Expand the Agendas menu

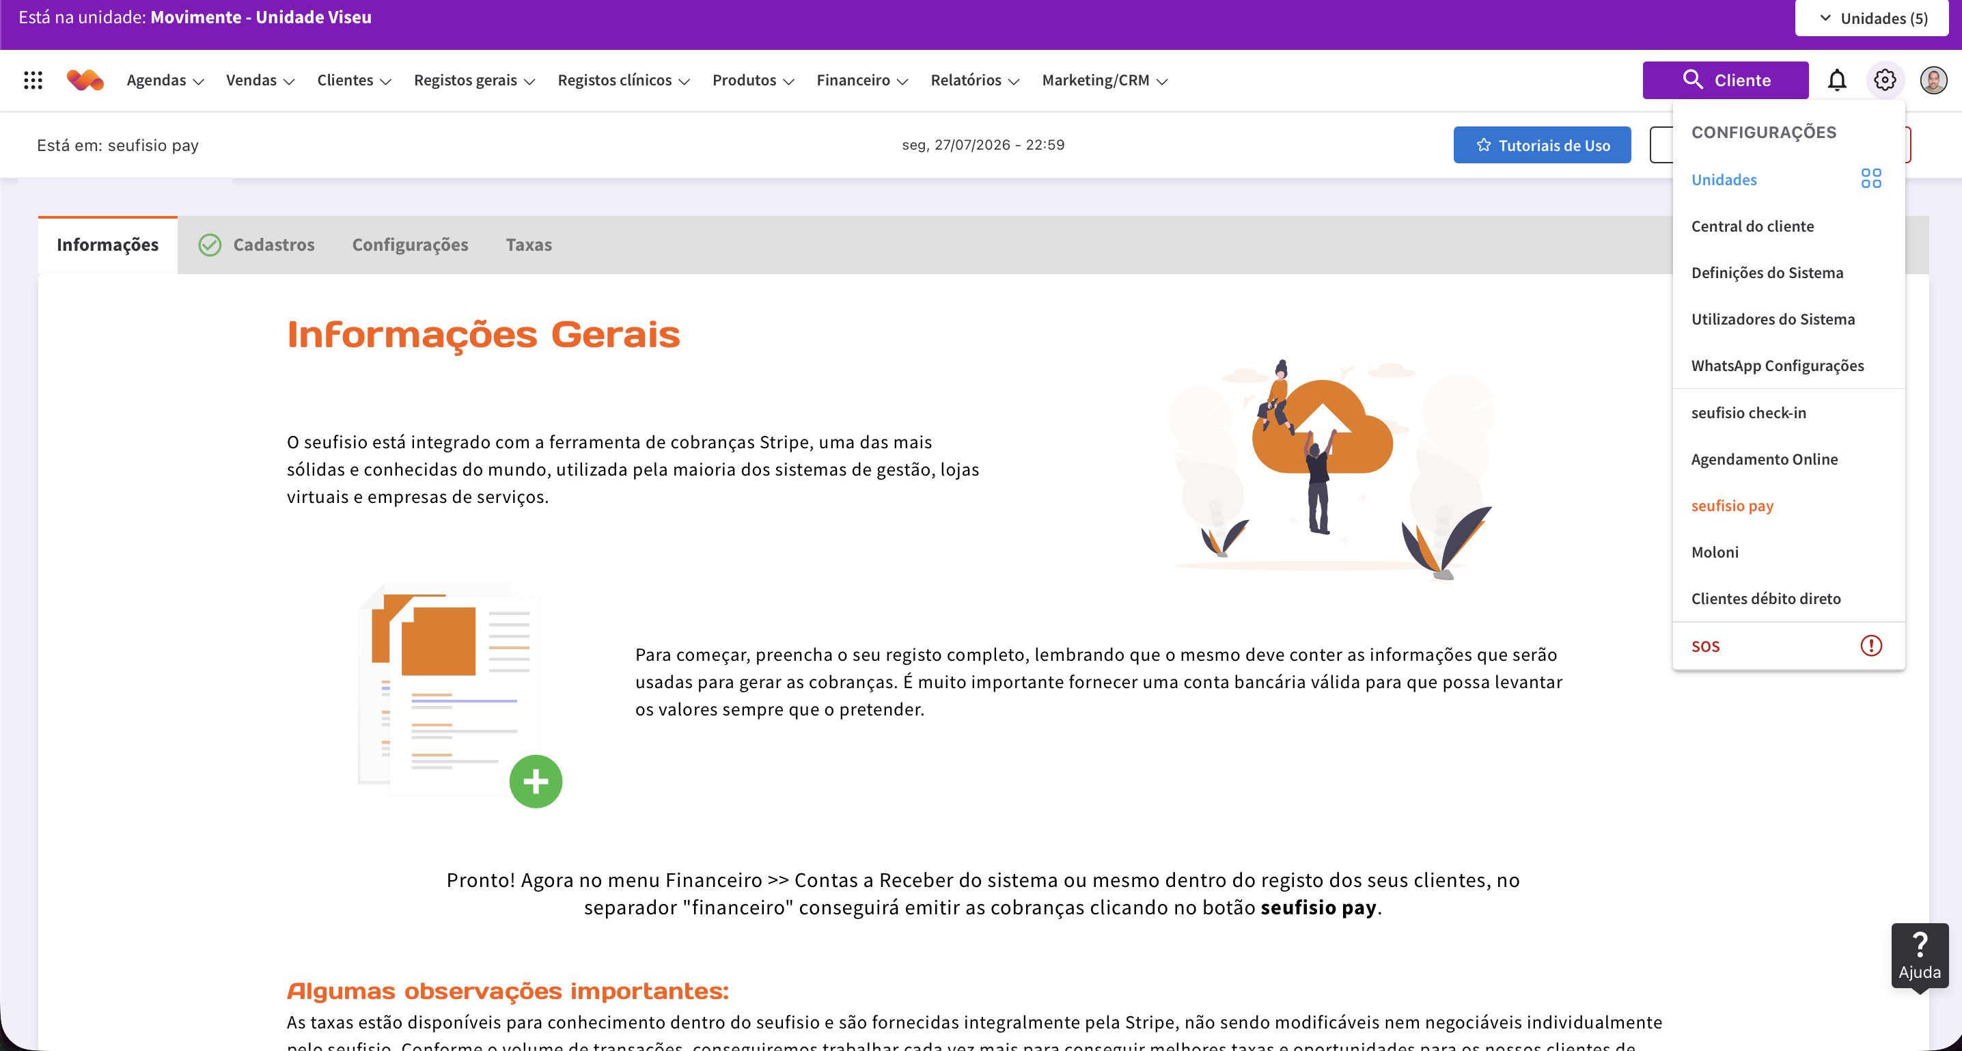(x=165, y=80)
